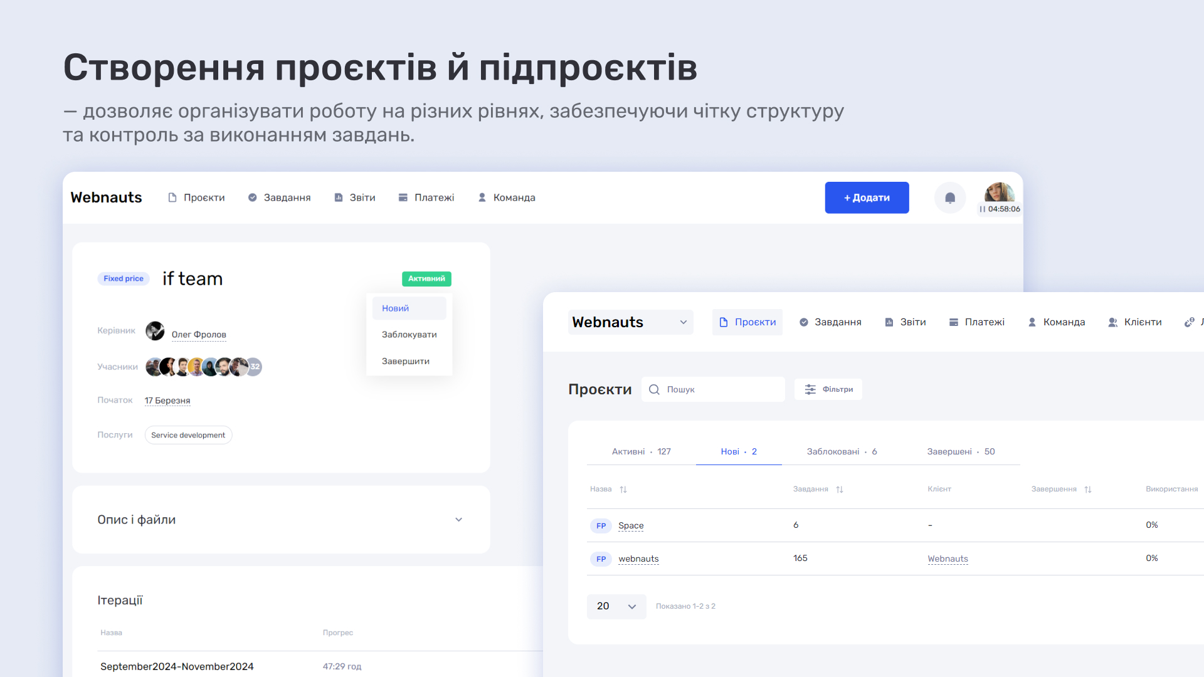Select Заблокувати in the status menu
Image resolution: width=1204 pixels, height=677 pixels.
[x=409, y=335]
